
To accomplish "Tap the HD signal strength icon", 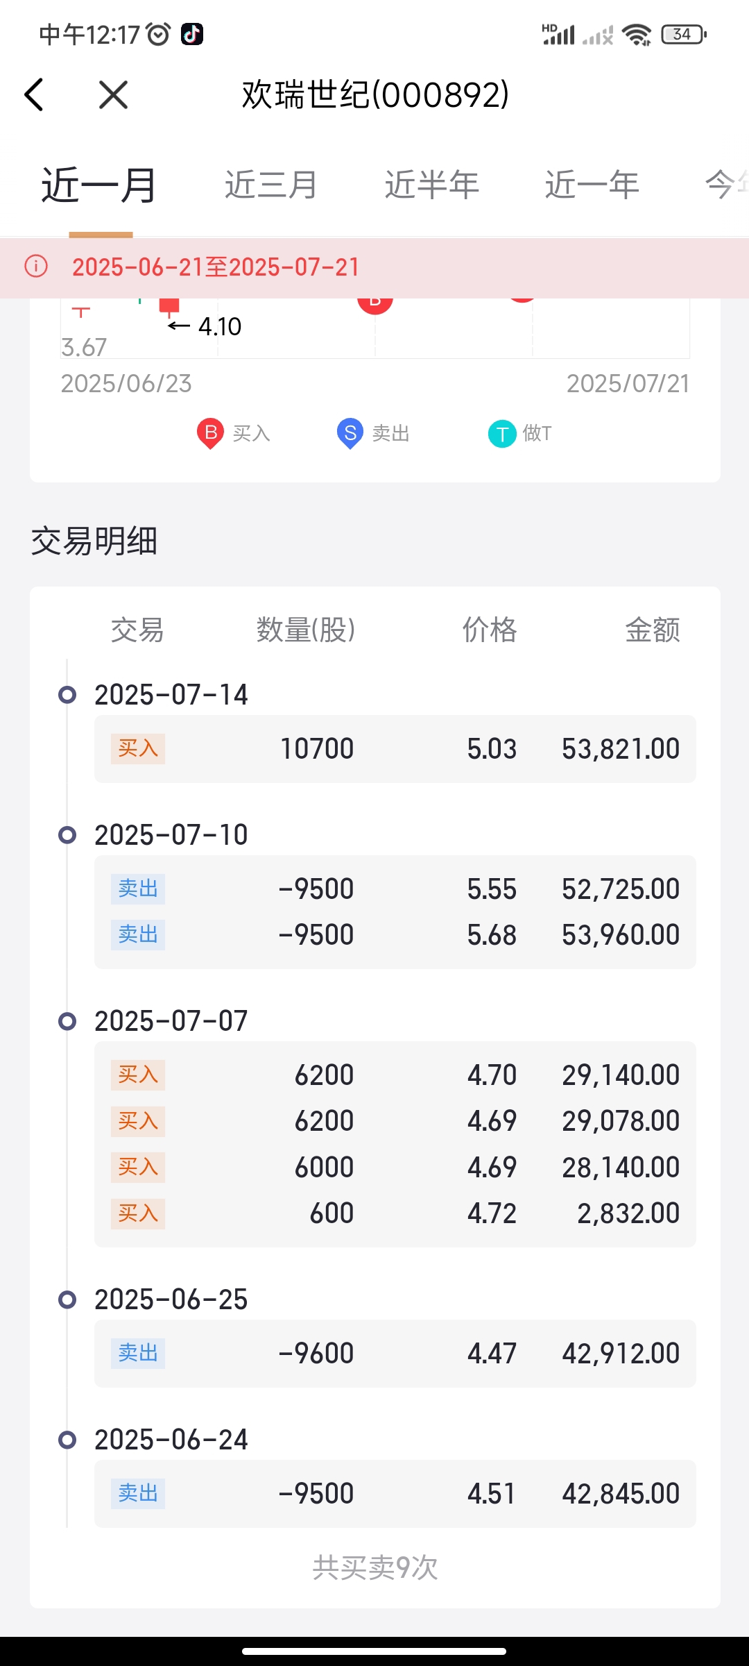I will 558,34.
